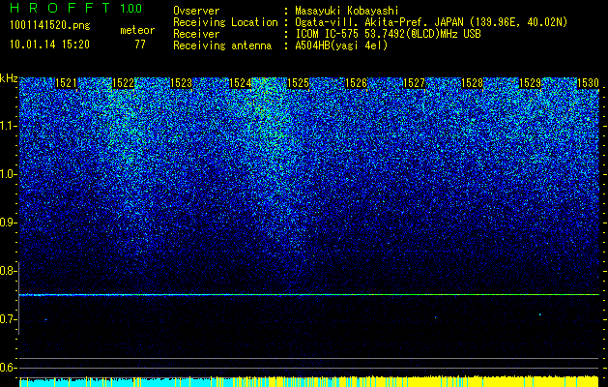Click the 1521 time marker label
The image size is (608, 387).
[66, 83]
